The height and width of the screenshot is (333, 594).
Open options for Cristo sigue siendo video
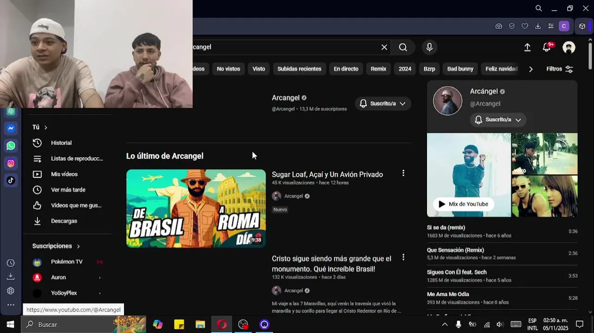(x=403, y=257)
